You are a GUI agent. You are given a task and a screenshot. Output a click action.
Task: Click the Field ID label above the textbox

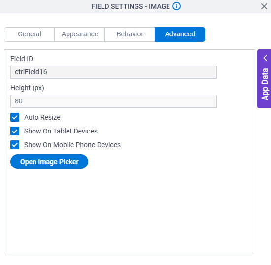[22, 59]
